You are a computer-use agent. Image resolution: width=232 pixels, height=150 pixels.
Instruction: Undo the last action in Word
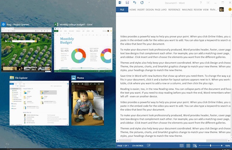[x=134, y=3]
